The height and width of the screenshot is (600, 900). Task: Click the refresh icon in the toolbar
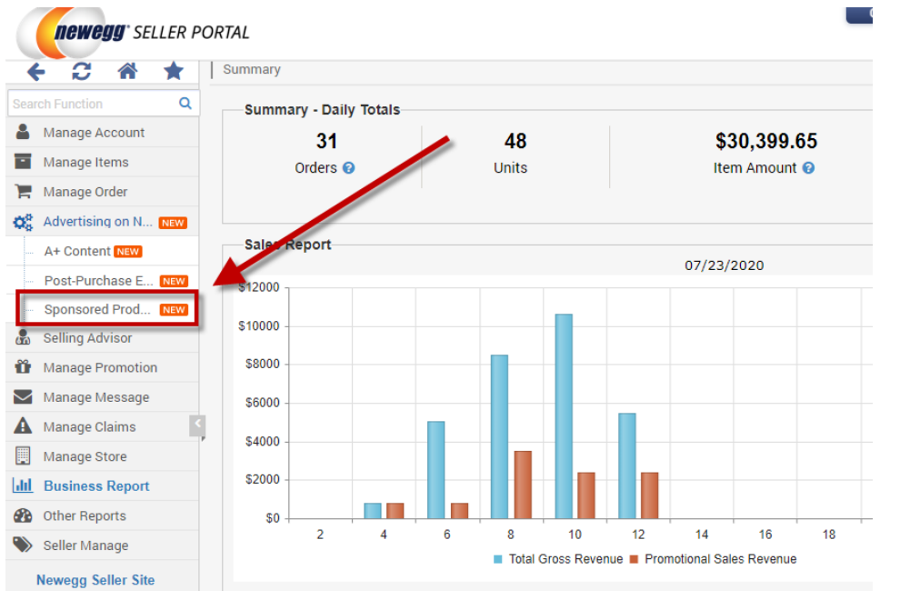point(82,70)
